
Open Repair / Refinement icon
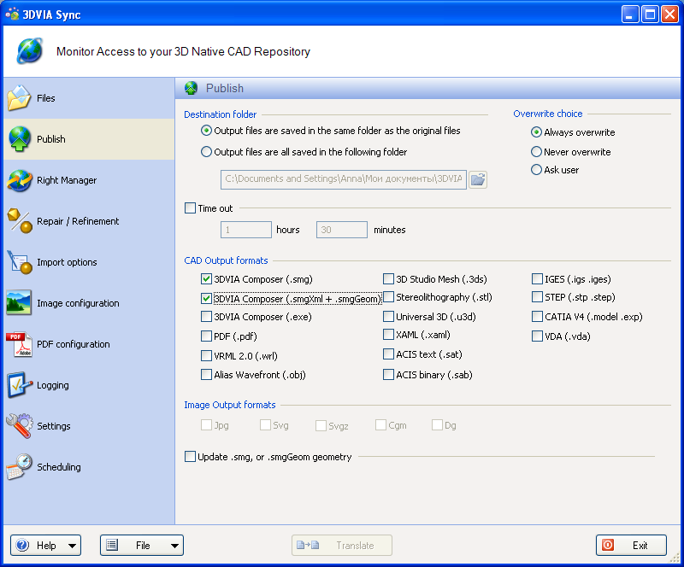[20, 221]
